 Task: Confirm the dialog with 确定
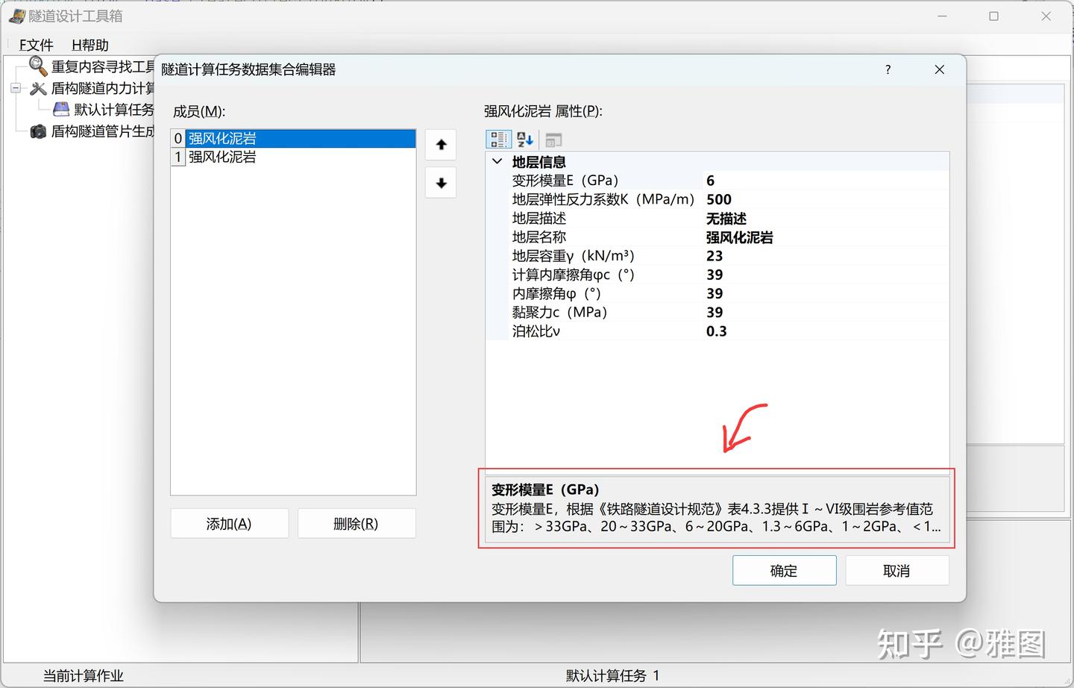[784, 570]
